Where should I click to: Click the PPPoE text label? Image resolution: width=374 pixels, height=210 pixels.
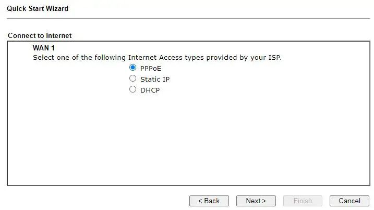(x=151, y=69)
